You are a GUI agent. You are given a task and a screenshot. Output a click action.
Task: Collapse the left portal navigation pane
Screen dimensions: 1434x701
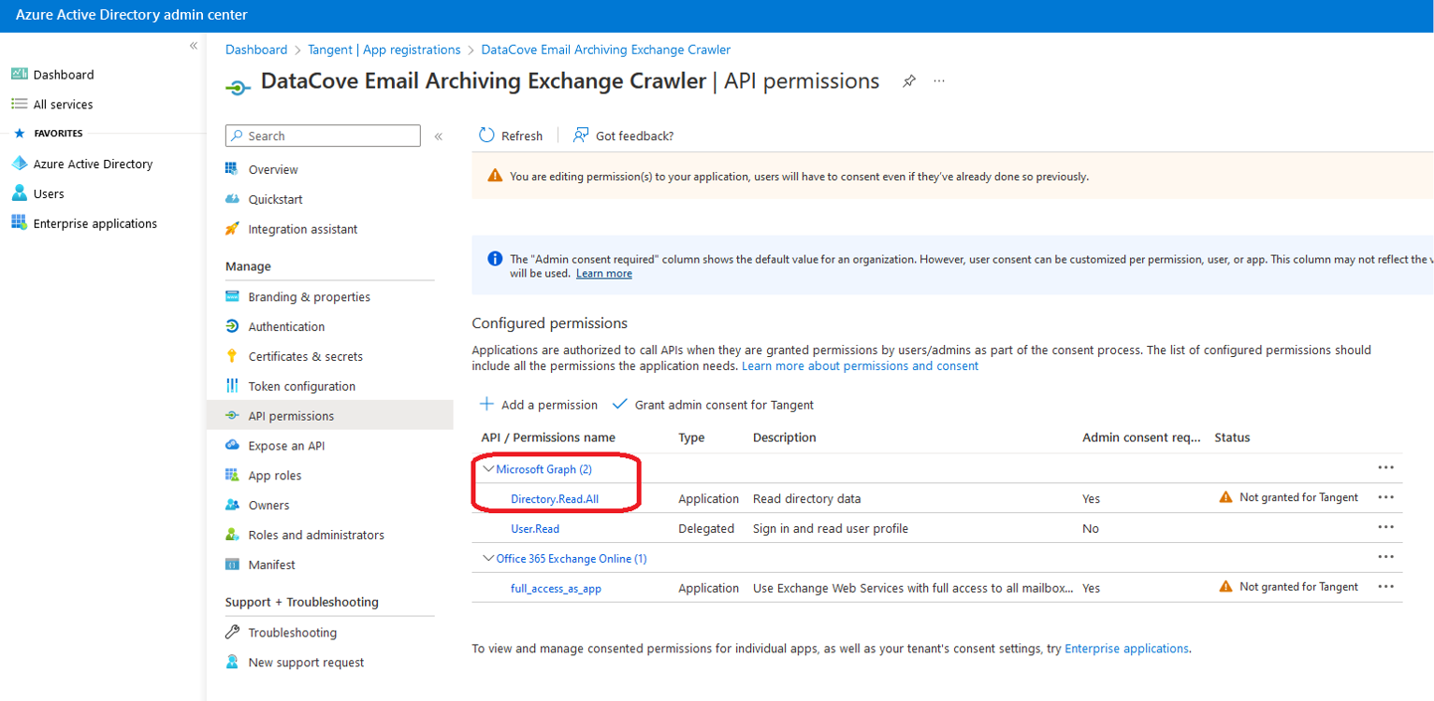click(194, 46)
